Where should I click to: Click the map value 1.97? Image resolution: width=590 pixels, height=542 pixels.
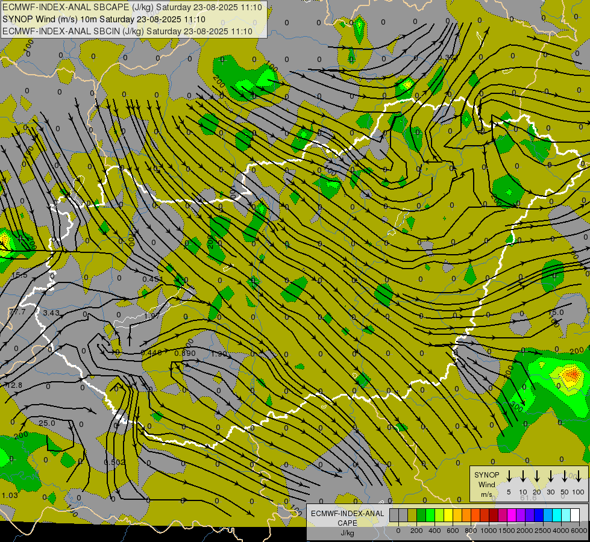coord(152,316)
